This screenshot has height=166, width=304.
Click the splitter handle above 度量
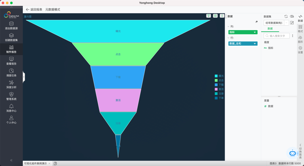(x=279, y=96)
